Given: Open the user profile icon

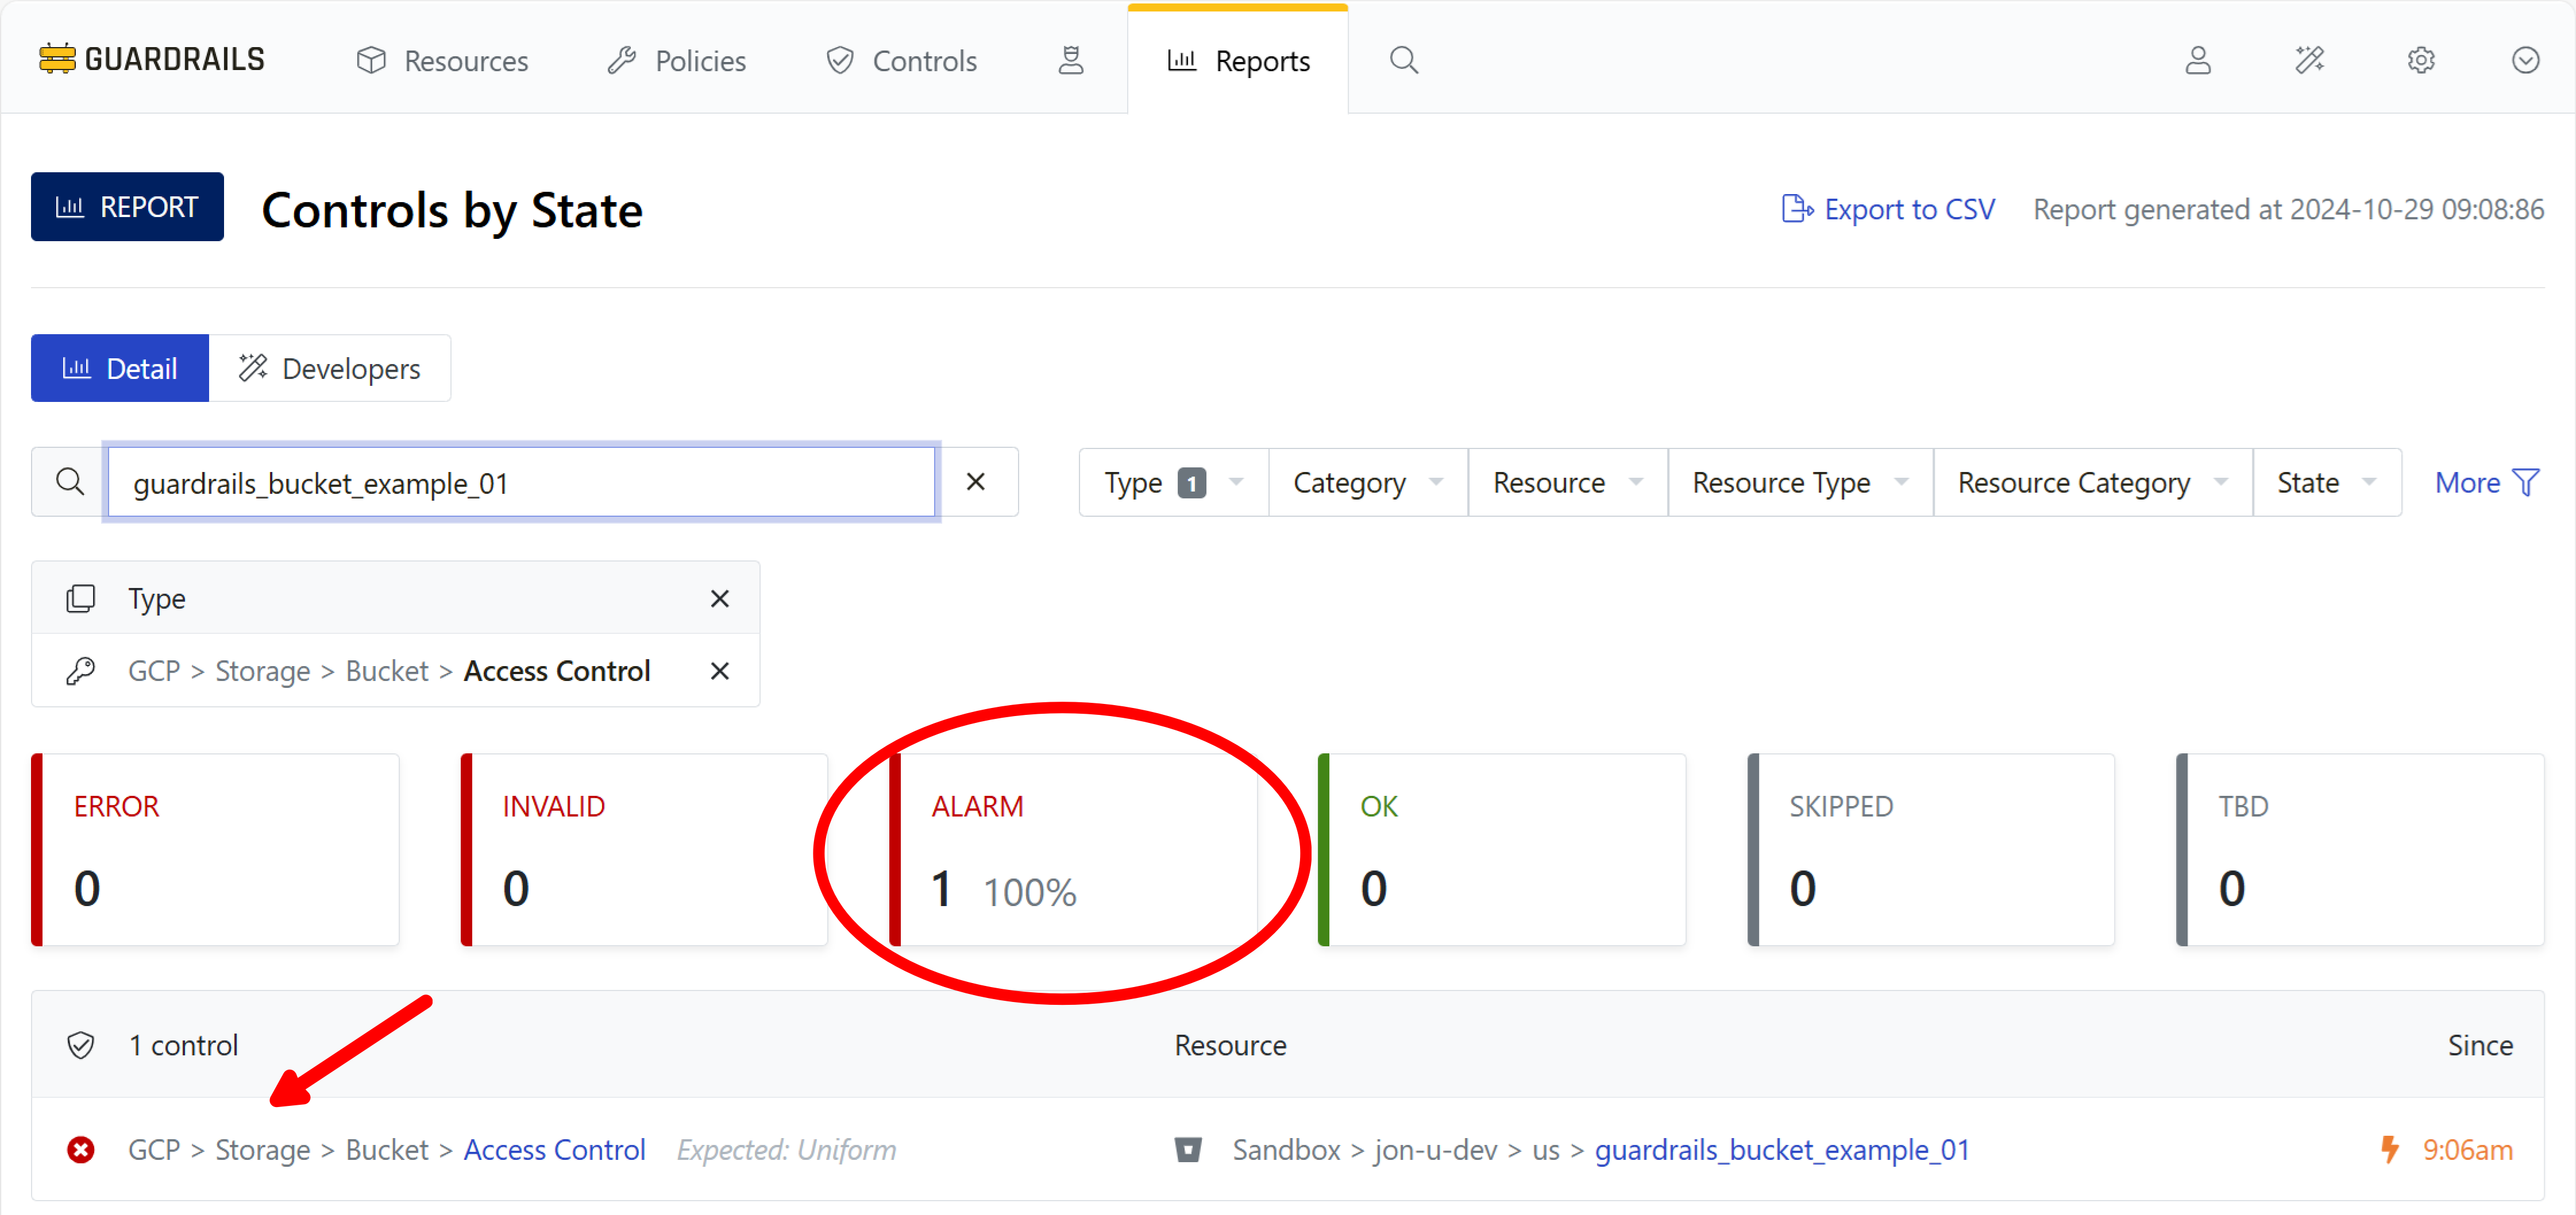Looking at the screenshot, I should (x=2197, y=60).
